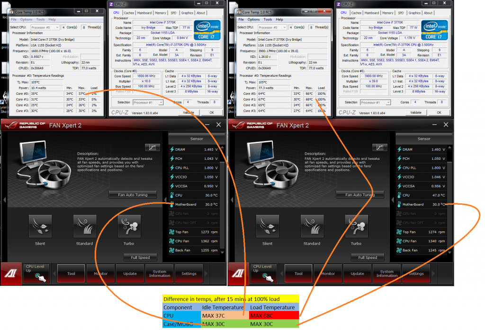The image size is (485, 330).
Task: Open System Information in left FAN Xpert
Action: coord(160,274)
